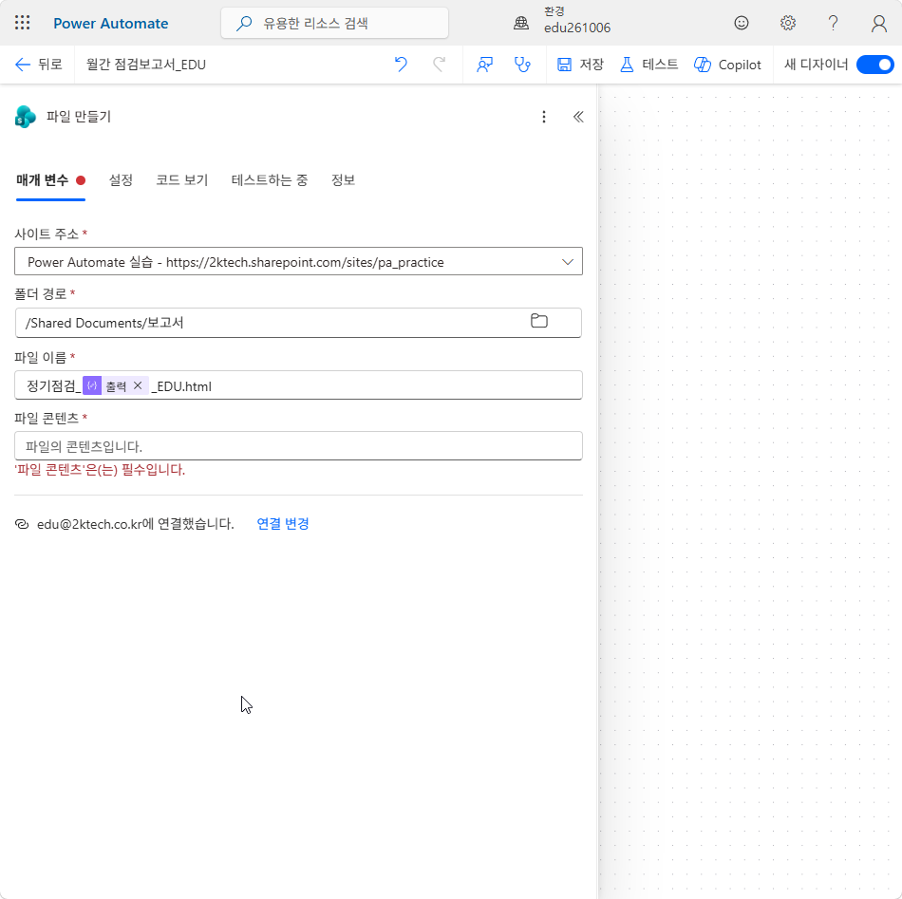The height and width of the screenshot is (899, 902).
Task: Open the feedback smiley icon
Action: click(x=742, y=23)
